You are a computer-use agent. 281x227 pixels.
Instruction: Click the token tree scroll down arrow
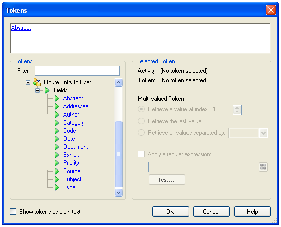pos(118,193)
